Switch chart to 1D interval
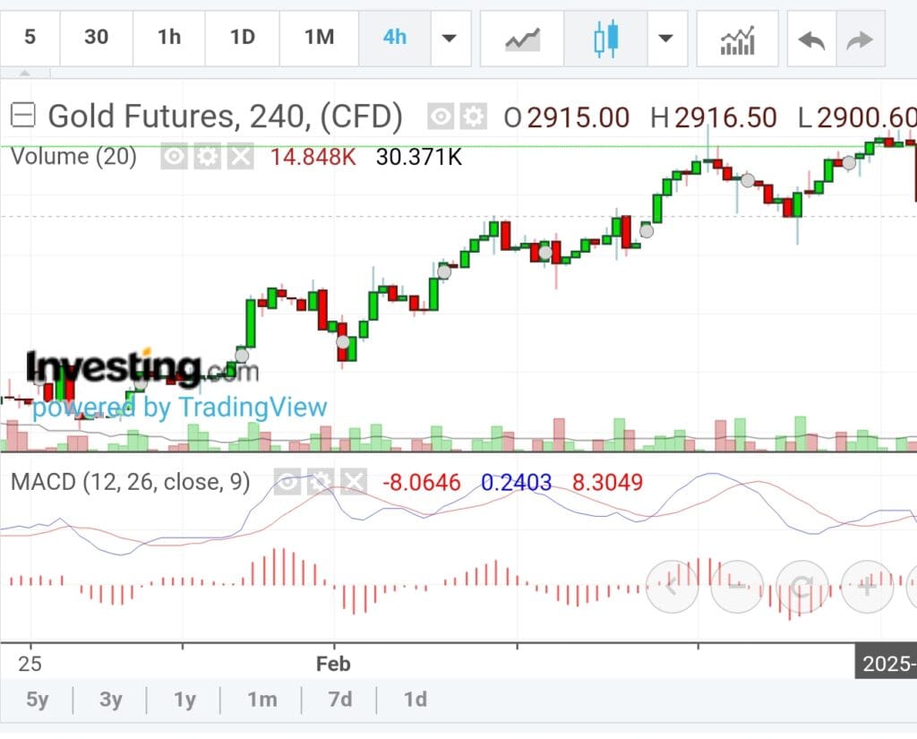 [x=243, y=38]
